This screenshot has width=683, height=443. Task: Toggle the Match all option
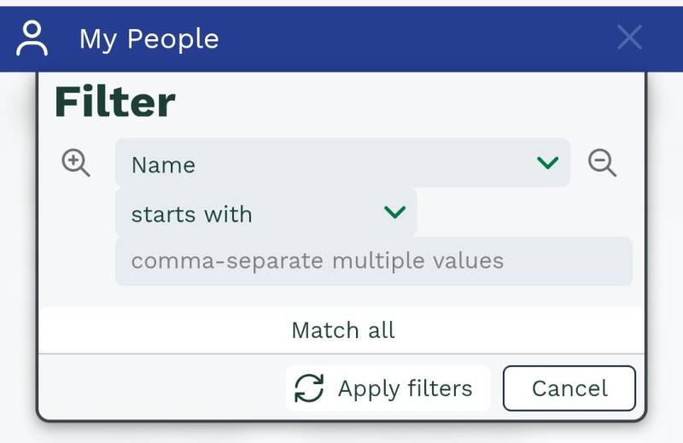coord(343,330)
